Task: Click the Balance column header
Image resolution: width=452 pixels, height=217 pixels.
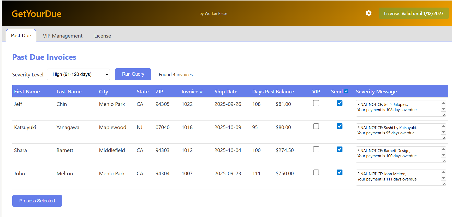Action: click(x=285, y=92)
